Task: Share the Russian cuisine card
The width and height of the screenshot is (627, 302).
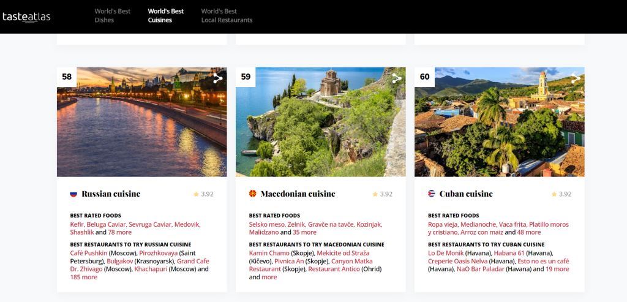Action: point(217,78)
